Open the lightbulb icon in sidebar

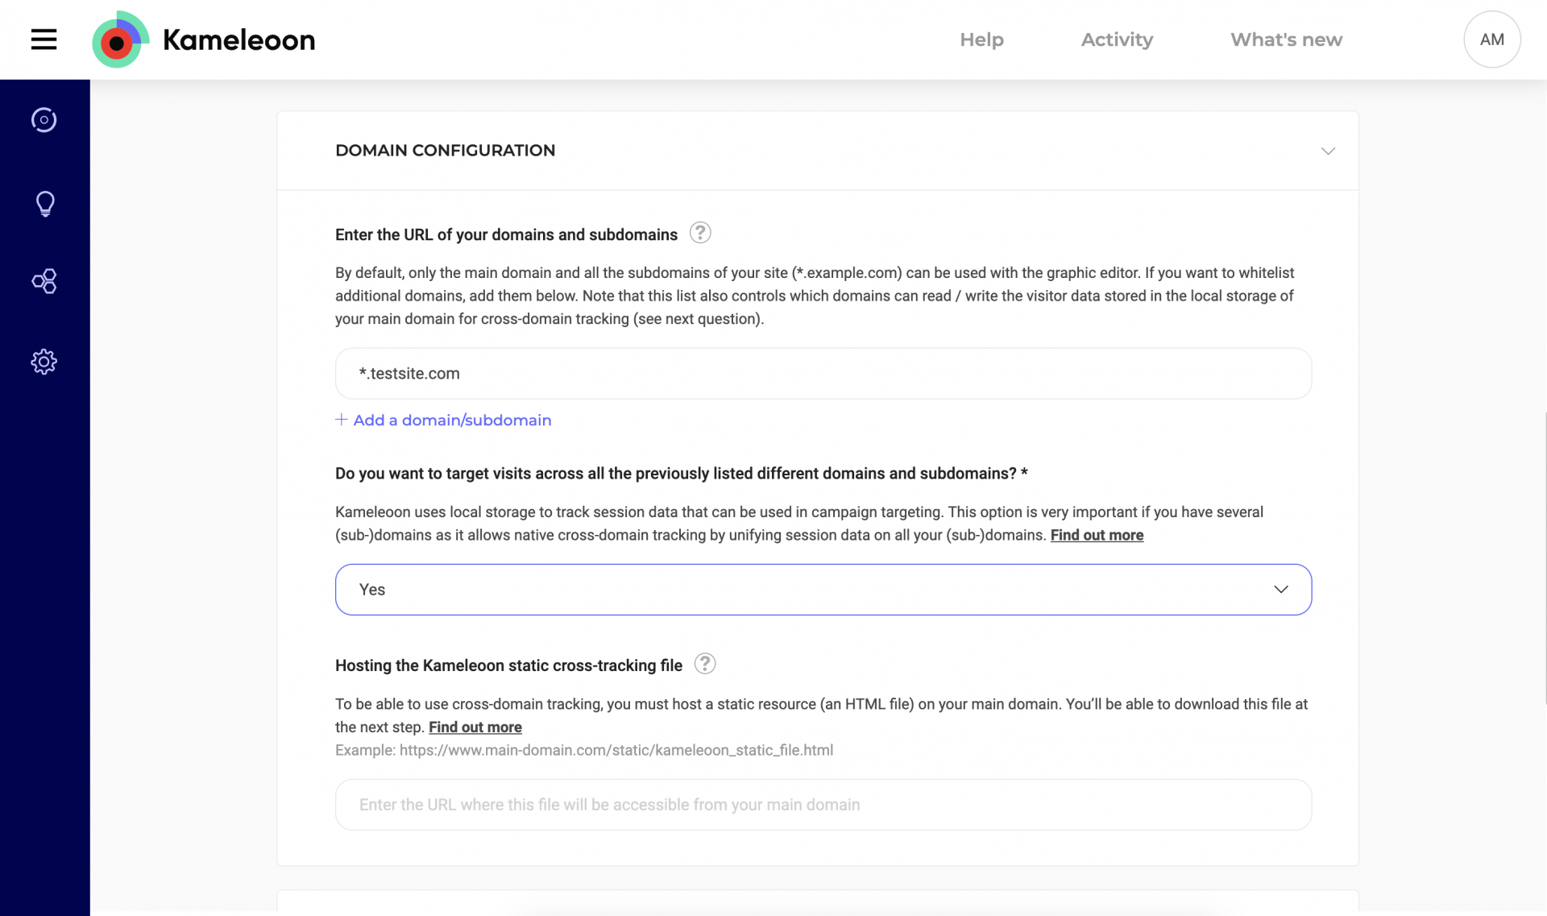(45, 204)
